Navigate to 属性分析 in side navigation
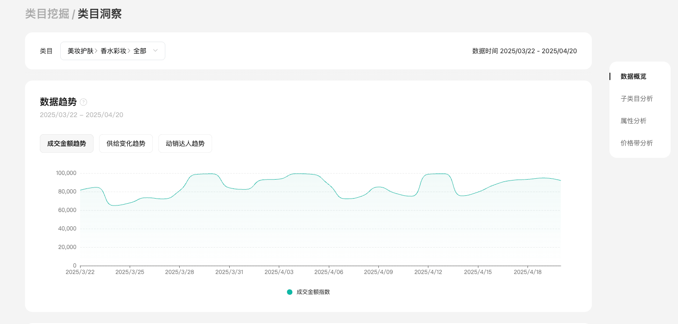The width and height of the screenshot is (678, 324). tap(634, 121)
